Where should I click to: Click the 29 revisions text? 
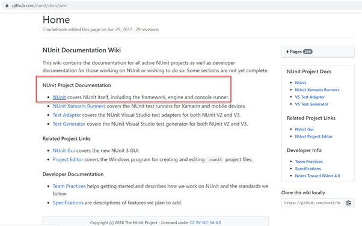[x=147, y=29]
